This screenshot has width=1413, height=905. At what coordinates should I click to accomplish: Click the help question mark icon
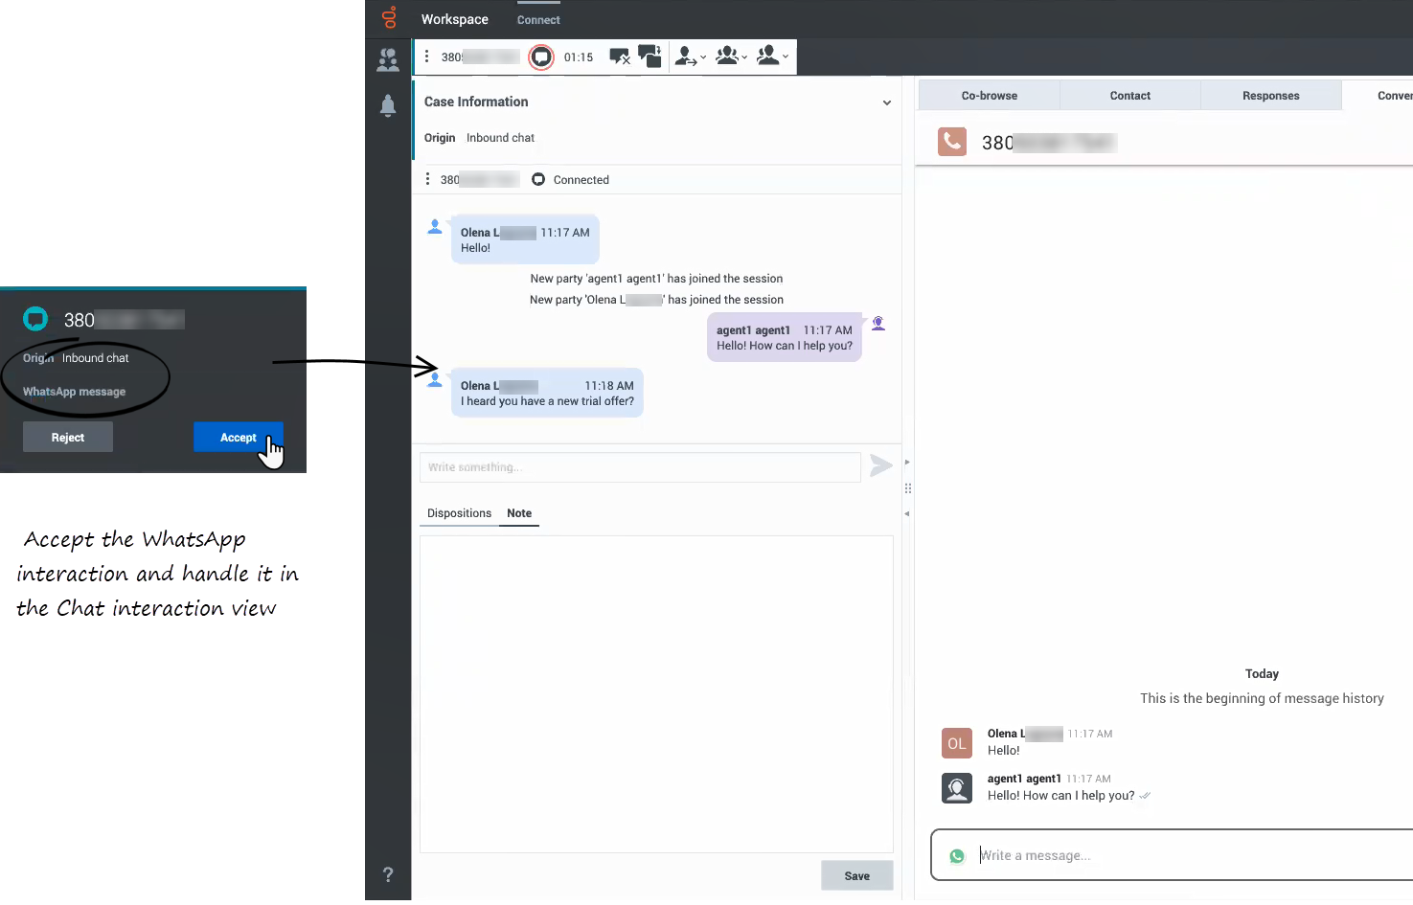388,874
